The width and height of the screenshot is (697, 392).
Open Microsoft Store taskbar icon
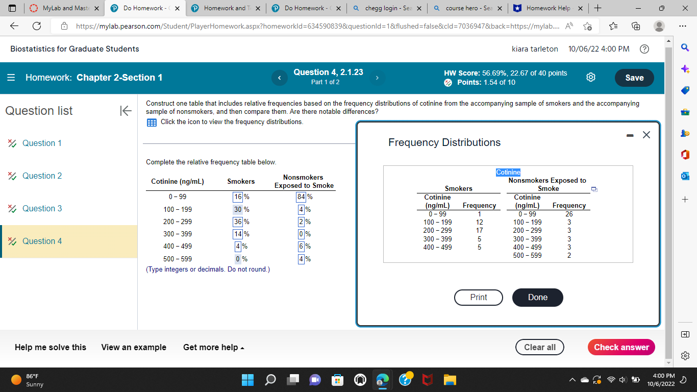[337, 380]
